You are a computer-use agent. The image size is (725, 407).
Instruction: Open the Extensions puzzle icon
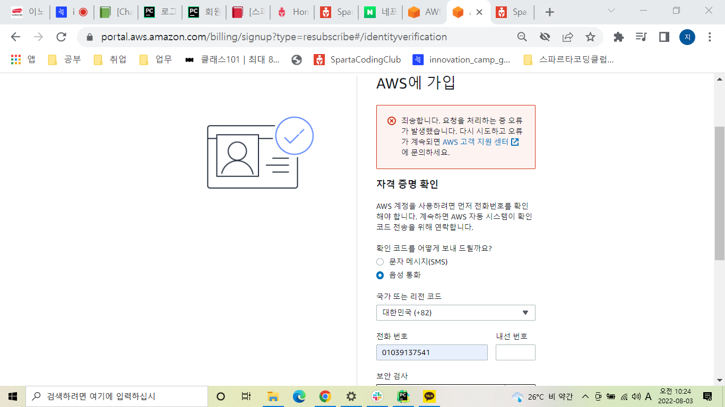pyautogui.click(x=618, y=37)
